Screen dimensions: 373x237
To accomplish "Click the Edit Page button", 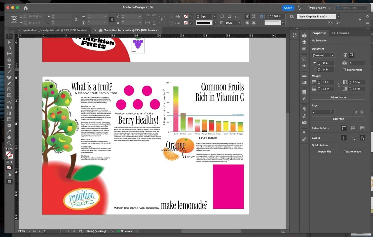I will click(338, 119).
